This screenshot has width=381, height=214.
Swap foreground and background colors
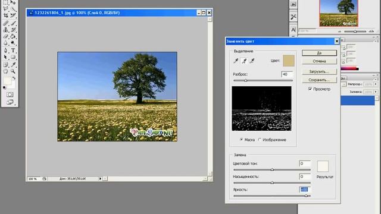[14, 78]
